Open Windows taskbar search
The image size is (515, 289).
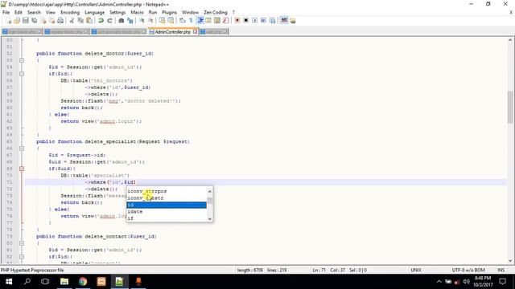coord(27,282)
